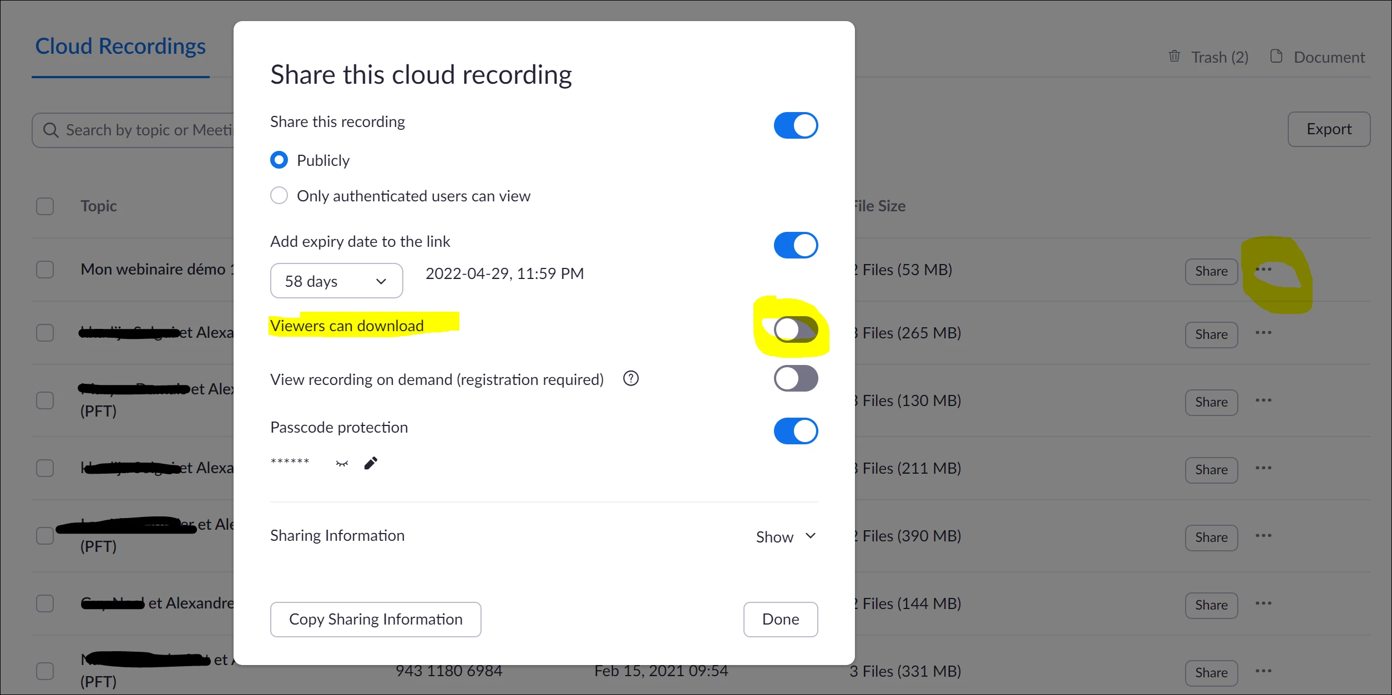Viewport: 1392px width, 695px height.
Task: Click Copy Sharing Information
Action: [376, 619]
